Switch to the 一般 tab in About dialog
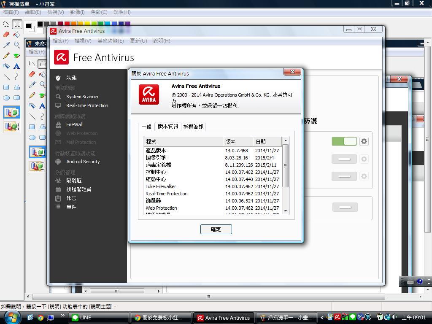 coord(146,127)
